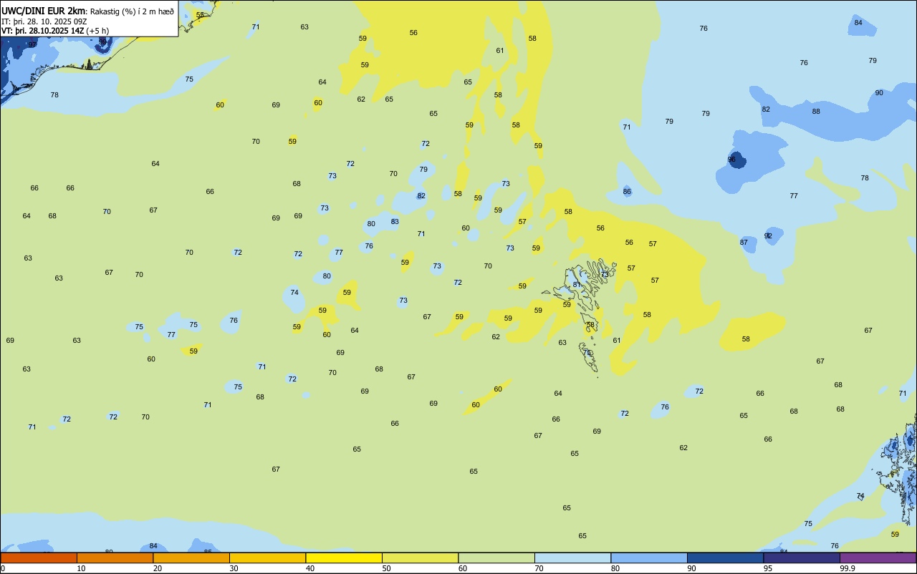Viewport: 917px width, 574px height.
Task: Click the 'VT: þri. 28.10.2025 14Z (+5 h)' line
Action: 55,31
